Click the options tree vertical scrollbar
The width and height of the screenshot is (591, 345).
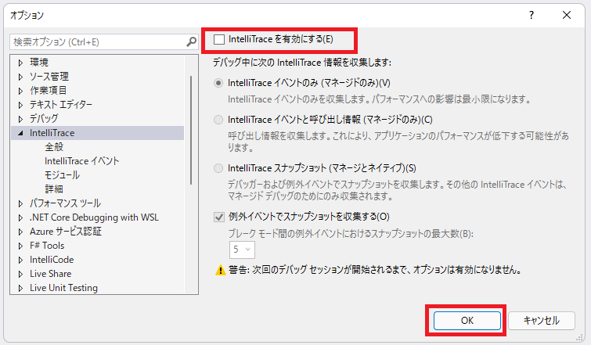click(191, 131)
